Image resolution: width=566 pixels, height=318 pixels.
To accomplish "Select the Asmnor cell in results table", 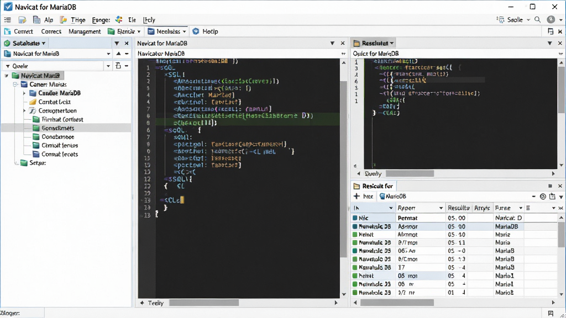I will (420, 226).
